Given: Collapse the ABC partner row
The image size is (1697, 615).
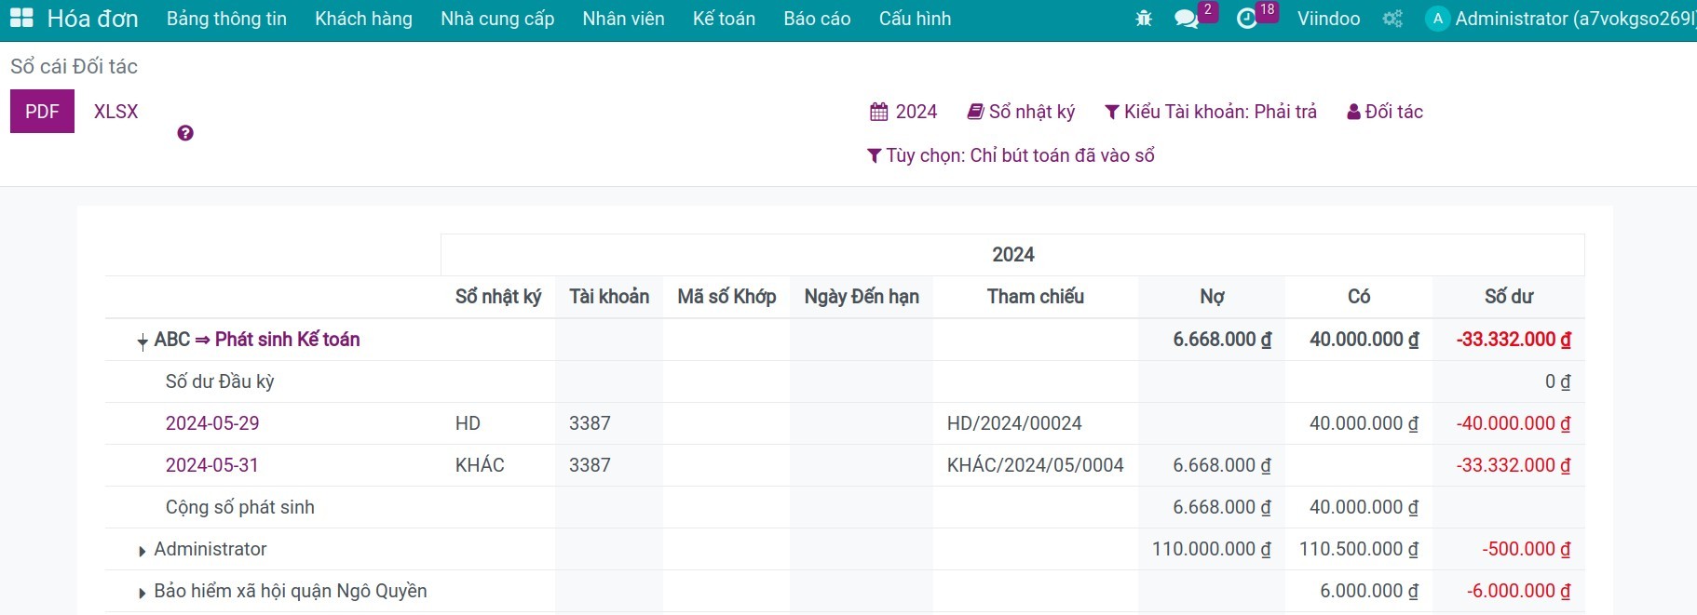Looking at the screenshot, I should coord(143,341).
